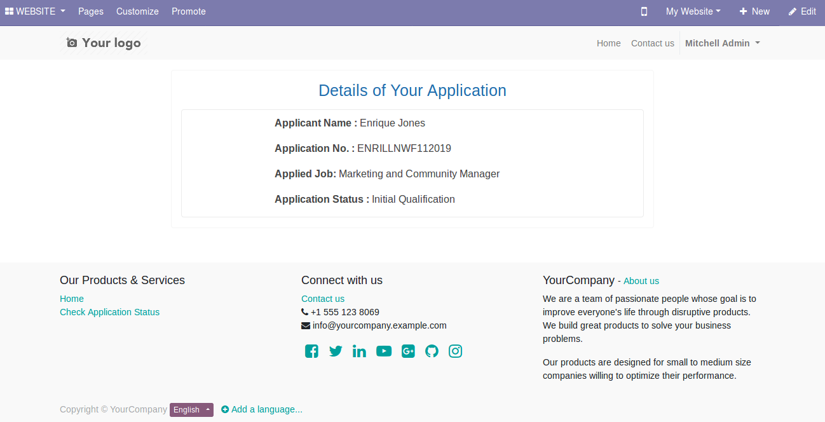Open the My Website dropdown
The width and height of the screenshot is (825, 422).
coord(693,11)
